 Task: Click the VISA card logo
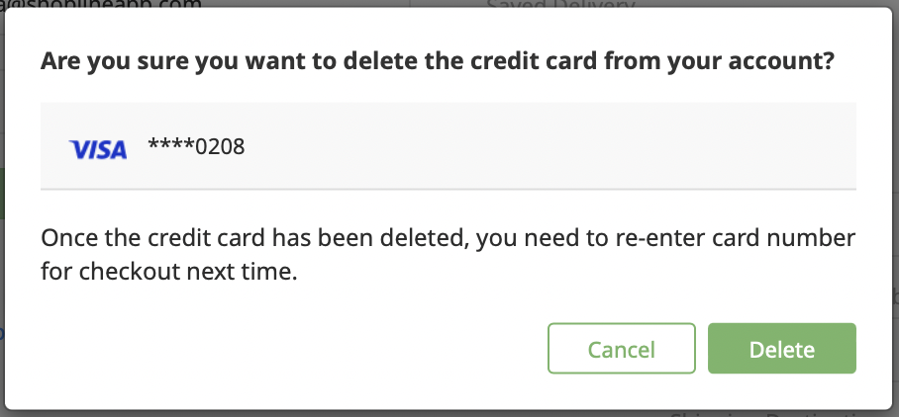[98, 149]
